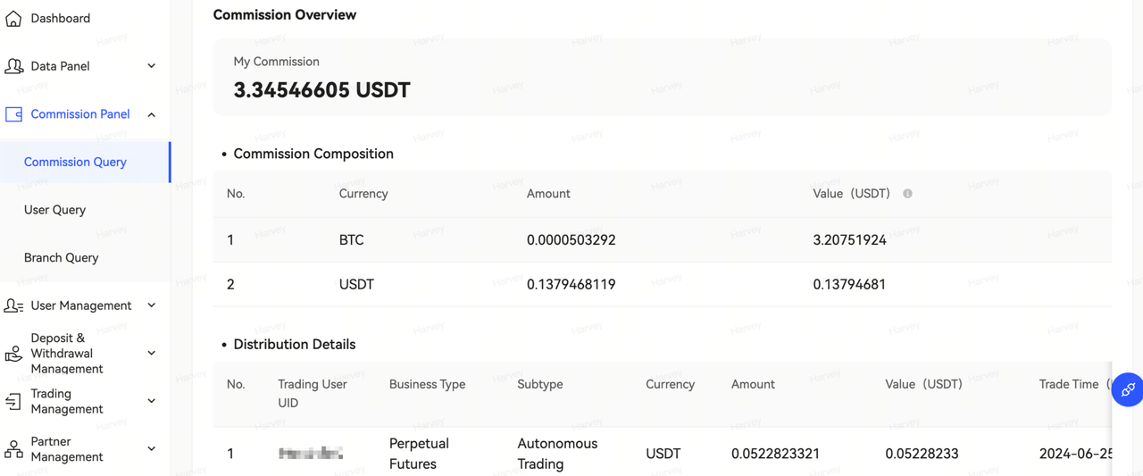Go to the Branch Query page

click(x=61, y=257)
